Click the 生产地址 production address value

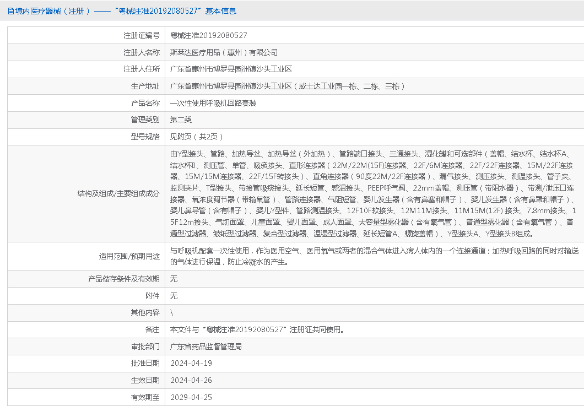coord(288,86)
